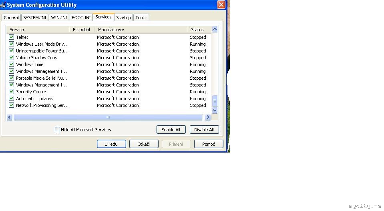This screenshot has height=211, width=384.
Task: Select the Volume Shadow Copy row text
Action: (x=36, y=58)
